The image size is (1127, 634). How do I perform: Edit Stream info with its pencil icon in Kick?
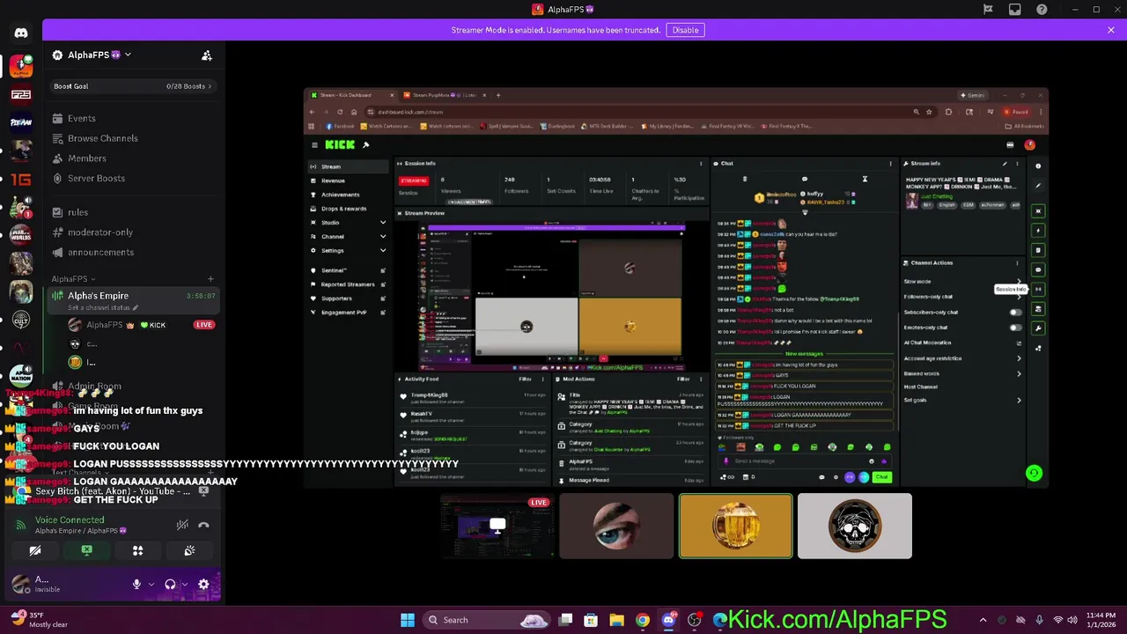pos(1005,164)
